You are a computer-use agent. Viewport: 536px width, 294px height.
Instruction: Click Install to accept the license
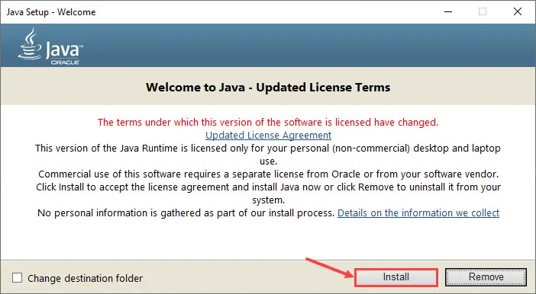tap(396, 277)
